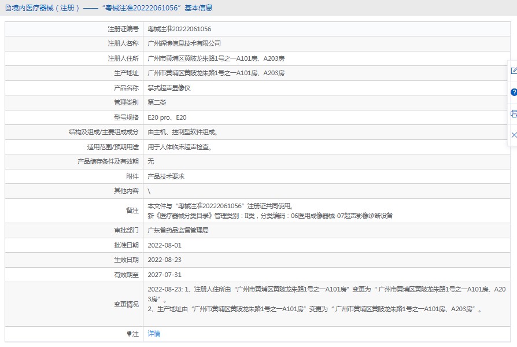Click the expiry date 2027-07-31
Screen dimensions: 517x347
(x=164, y=275)
